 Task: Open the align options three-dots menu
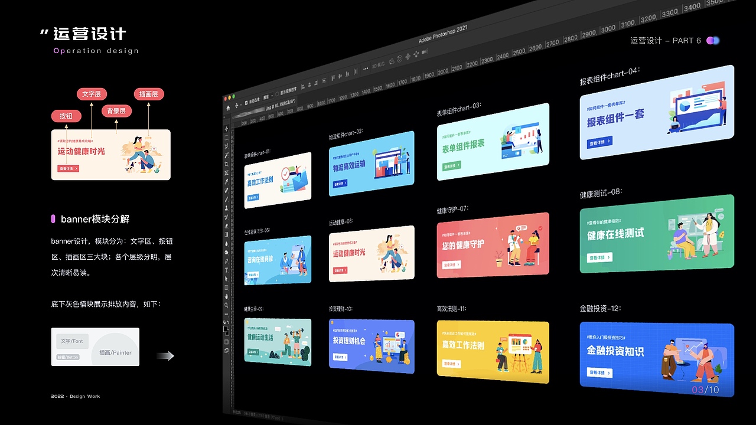click(x=366, y=68)
